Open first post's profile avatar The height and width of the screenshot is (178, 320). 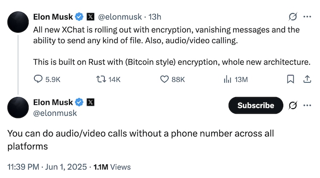tap(18, 21)
